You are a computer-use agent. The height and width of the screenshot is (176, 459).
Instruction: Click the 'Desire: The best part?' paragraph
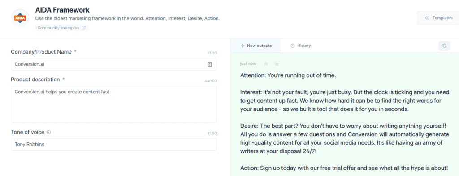tap(345, 138)
